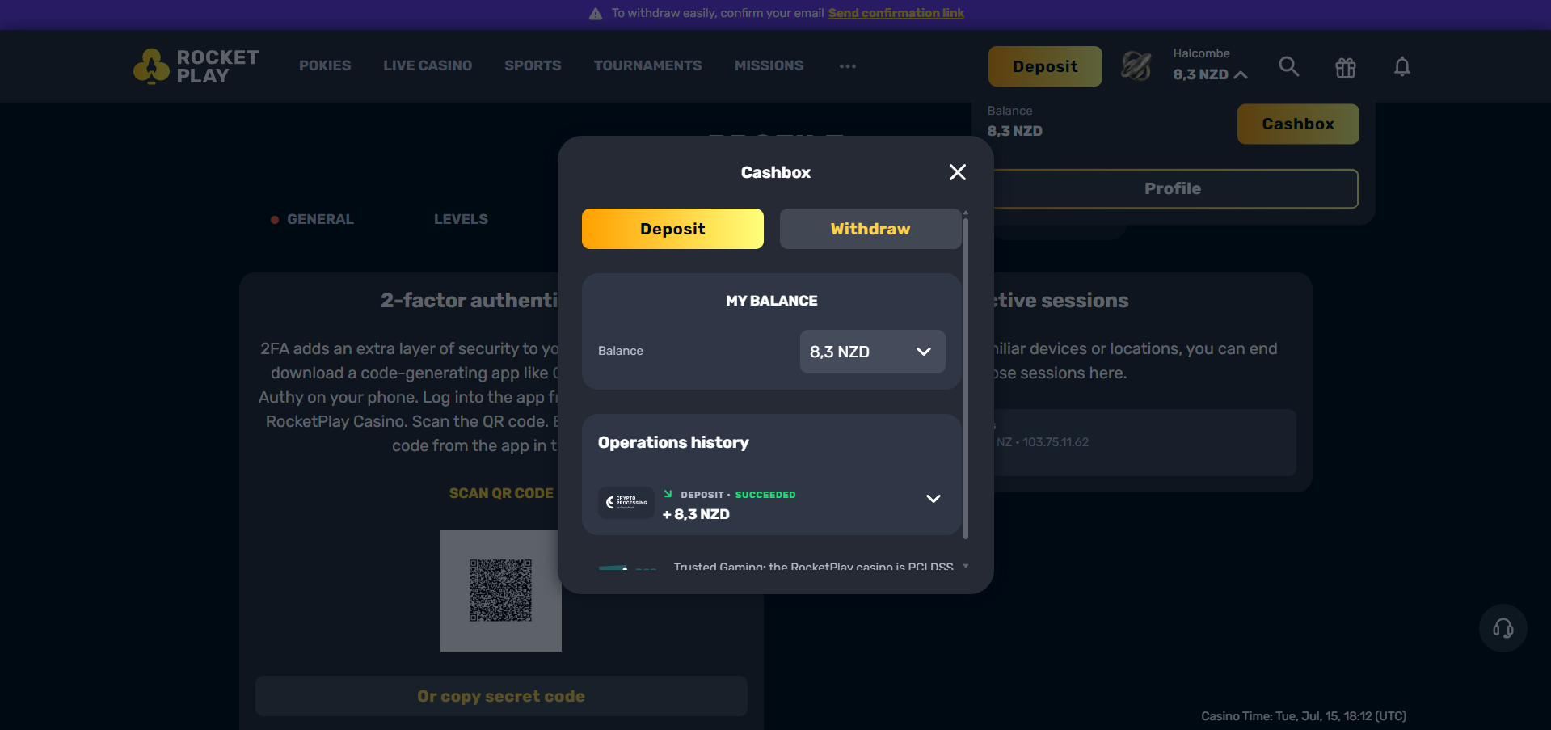Click the Trusted Gaming PCI DSS notice
1551x730 pixels.
click(813, 566)
